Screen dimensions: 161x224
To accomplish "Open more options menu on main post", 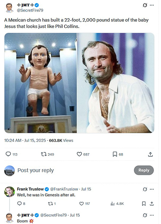I will (x=152, y=5).
